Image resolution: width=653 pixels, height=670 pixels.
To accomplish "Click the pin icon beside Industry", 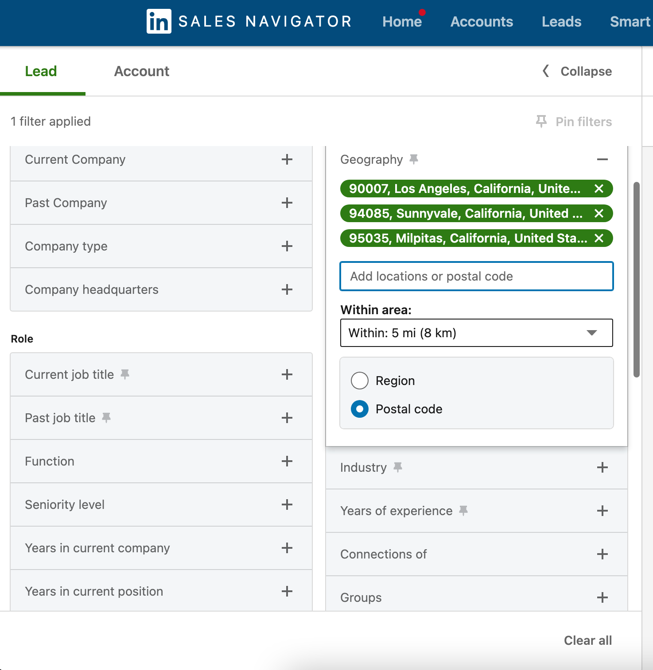I will (x=398, y=467).
